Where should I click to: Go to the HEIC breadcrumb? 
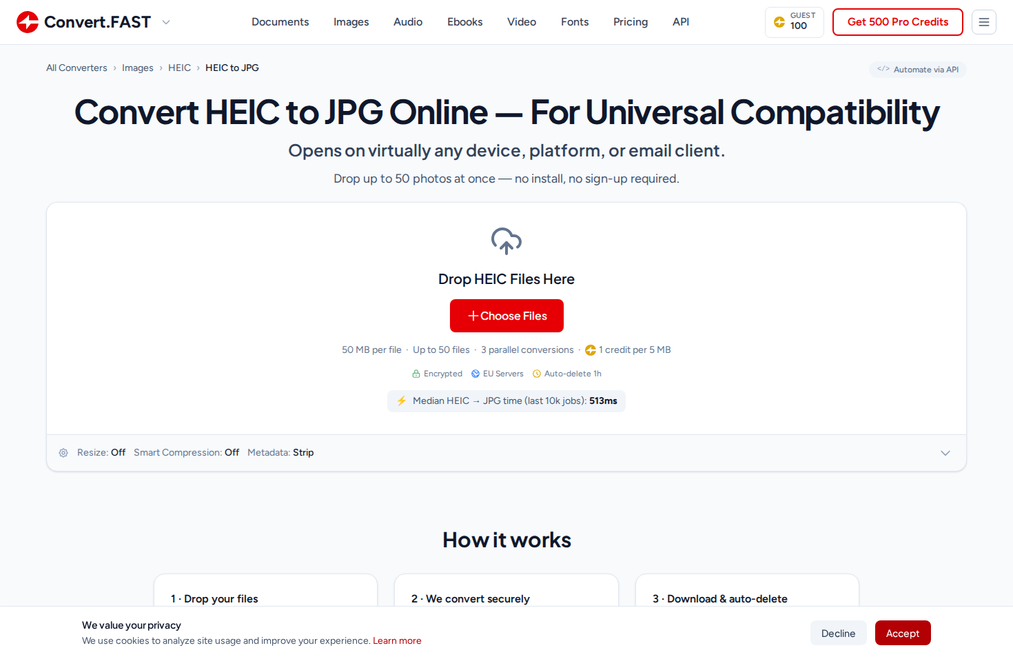(179, 68)
